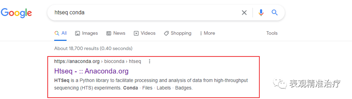Expand the More options menu

(207, 33)
